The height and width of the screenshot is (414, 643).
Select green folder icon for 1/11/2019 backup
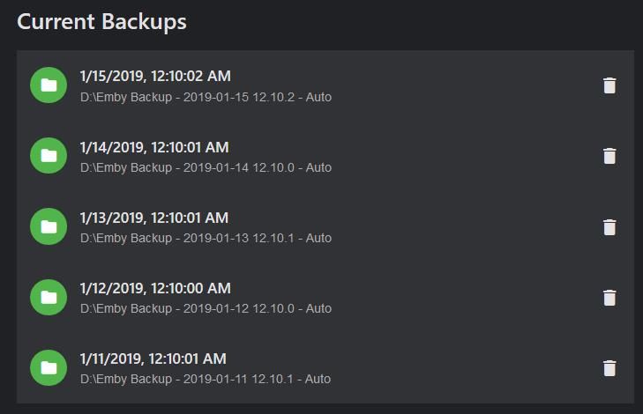[x=49, y=367]
